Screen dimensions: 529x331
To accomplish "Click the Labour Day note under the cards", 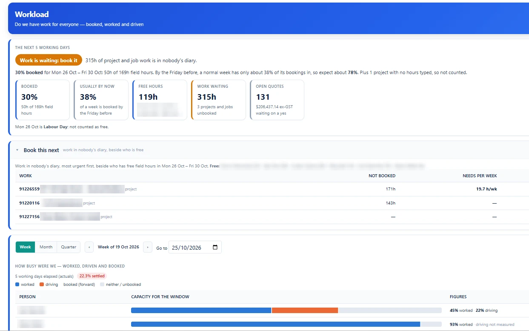I will (x=62, y=127).
